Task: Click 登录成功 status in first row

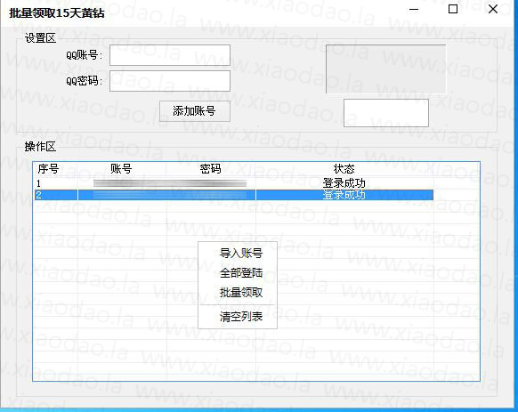Action: tap(344, 183)
